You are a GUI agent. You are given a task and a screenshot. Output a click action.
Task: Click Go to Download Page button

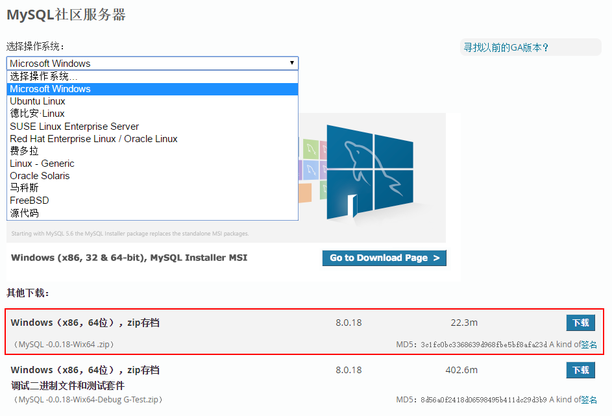[384, 258]
